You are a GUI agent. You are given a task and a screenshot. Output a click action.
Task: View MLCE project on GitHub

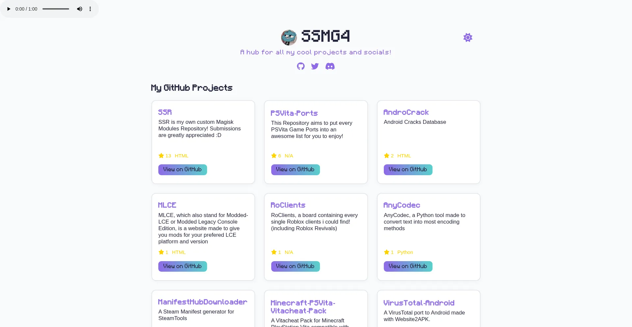click(x=182, y=266)
